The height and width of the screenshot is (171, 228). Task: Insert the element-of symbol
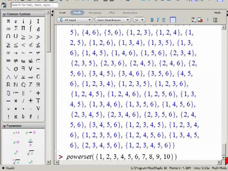click(x=23, y=61)
